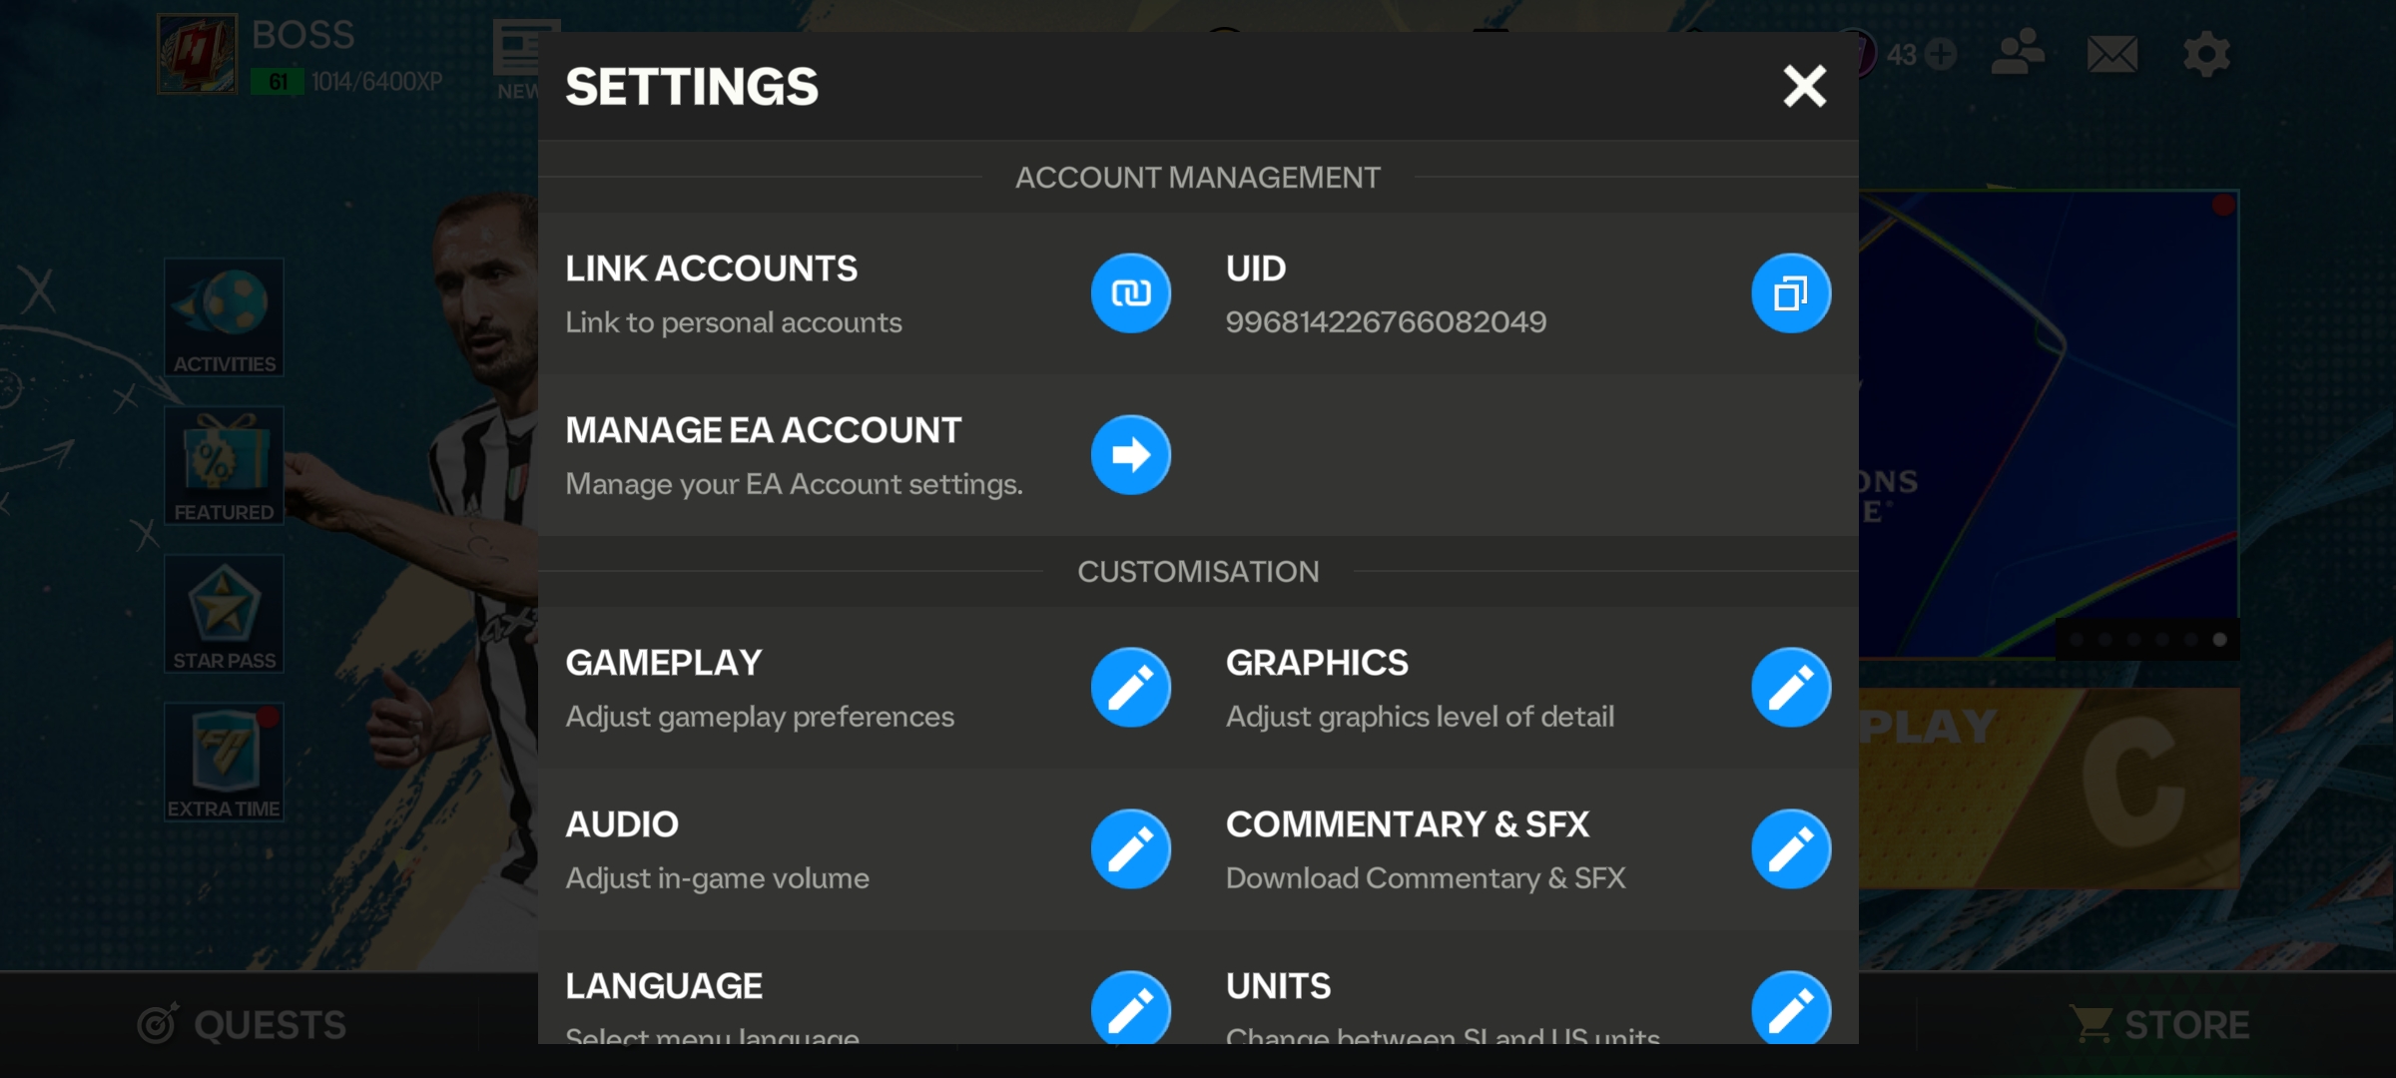Go to the Quests tab
The image size is (2396, 1078).
pyautogui.click(x=243, y=1025)
